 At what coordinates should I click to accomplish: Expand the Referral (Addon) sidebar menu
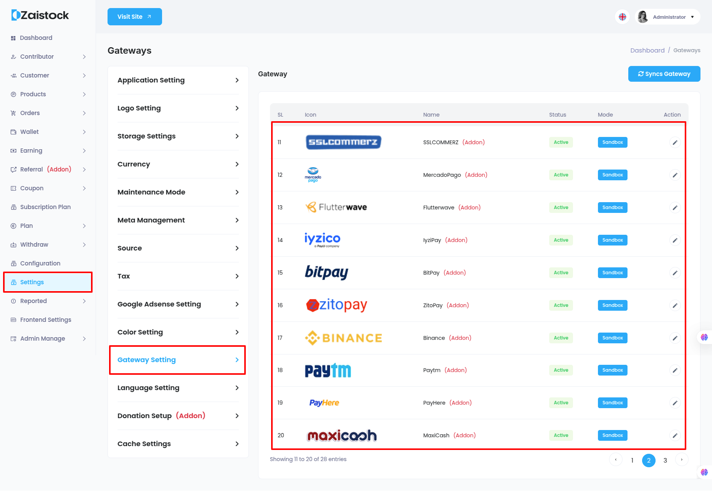click(x=48, y=170)
